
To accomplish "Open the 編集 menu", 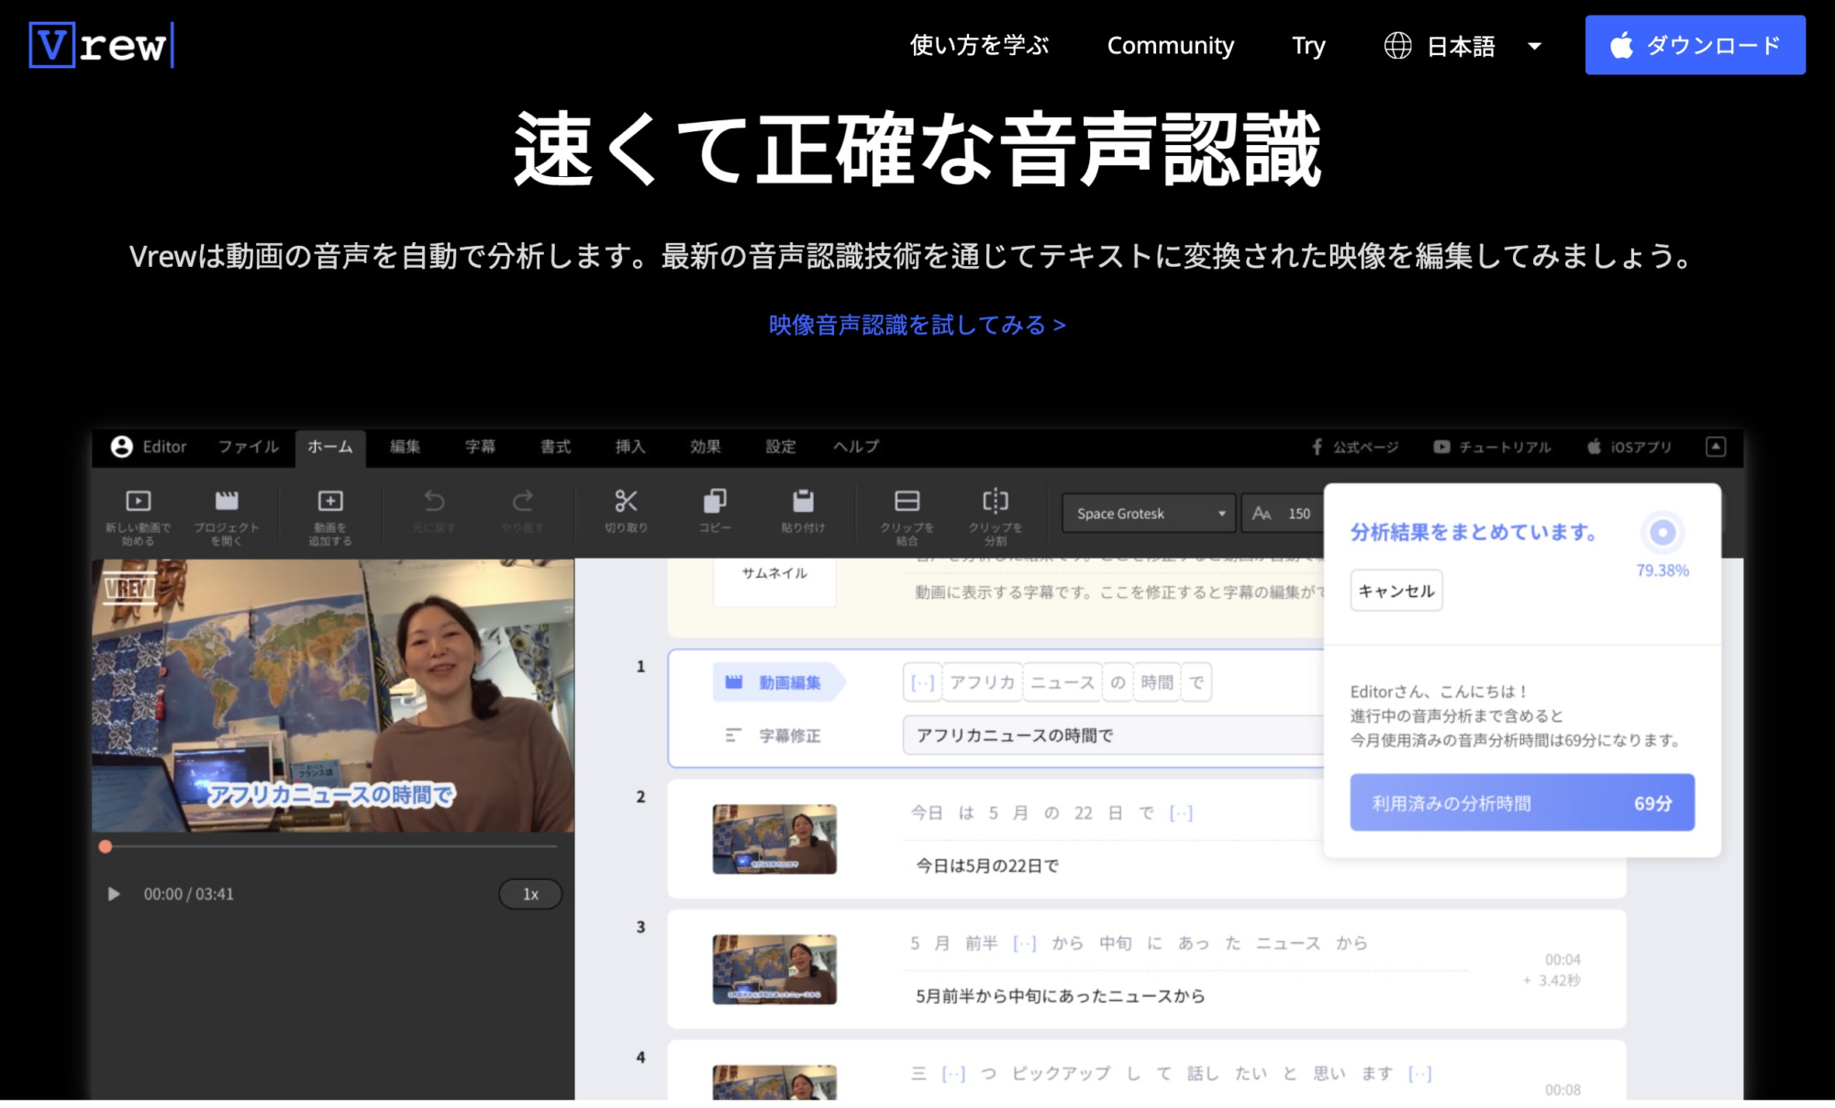I will coord(405,447).
